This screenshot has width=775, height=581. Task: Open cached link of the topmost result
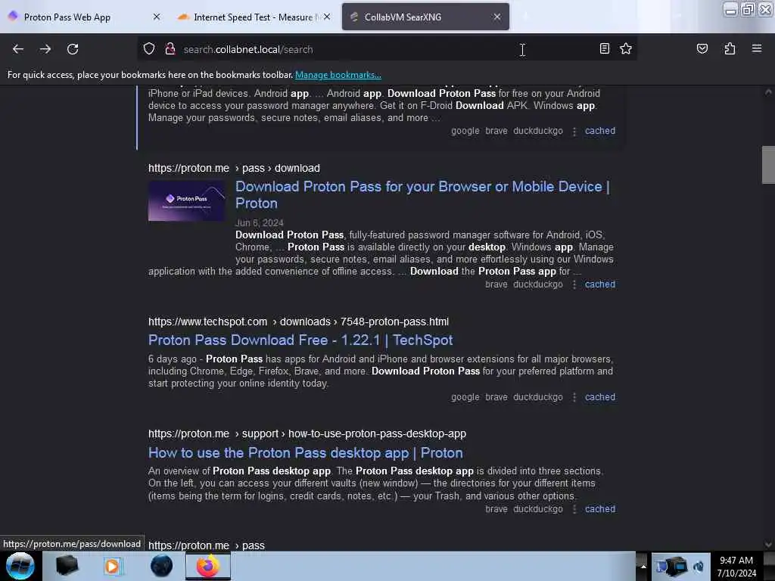pyautogui.click(x=600, y=131)
